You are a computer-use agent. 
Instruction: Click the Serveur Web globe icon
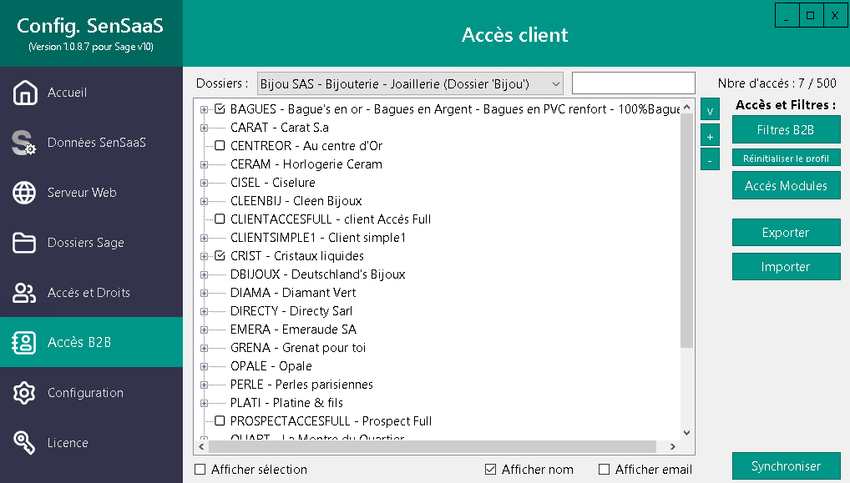(24, 193)
